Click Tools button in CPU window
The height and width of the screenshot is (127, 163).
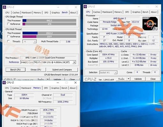click(121, 79)
